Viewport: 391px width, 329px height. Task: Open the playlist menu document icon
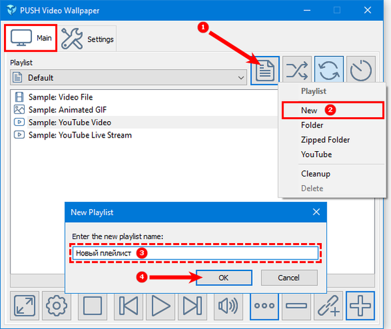click(265, 71)
